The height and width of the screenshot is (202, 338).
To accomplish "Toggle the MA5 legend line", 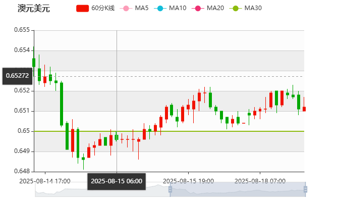I will (x=134, y=8).
